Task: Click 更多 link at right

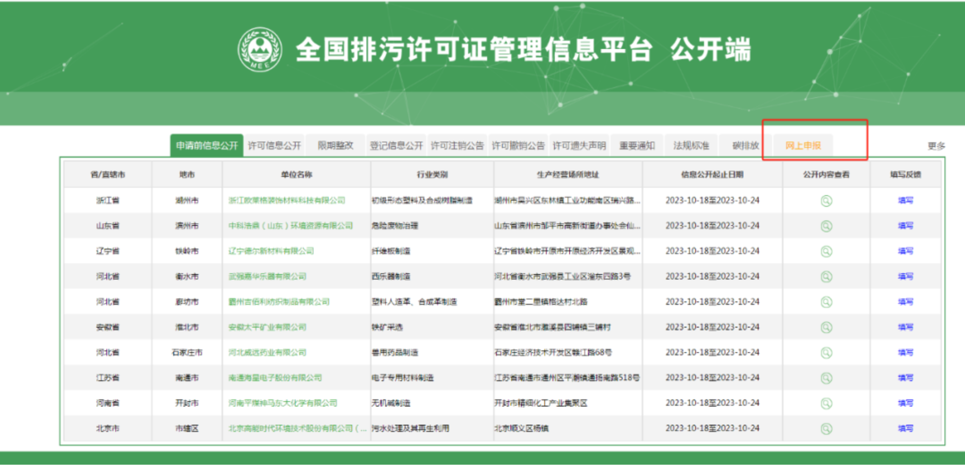Action: pyautogui.click(x=936, y=146)
